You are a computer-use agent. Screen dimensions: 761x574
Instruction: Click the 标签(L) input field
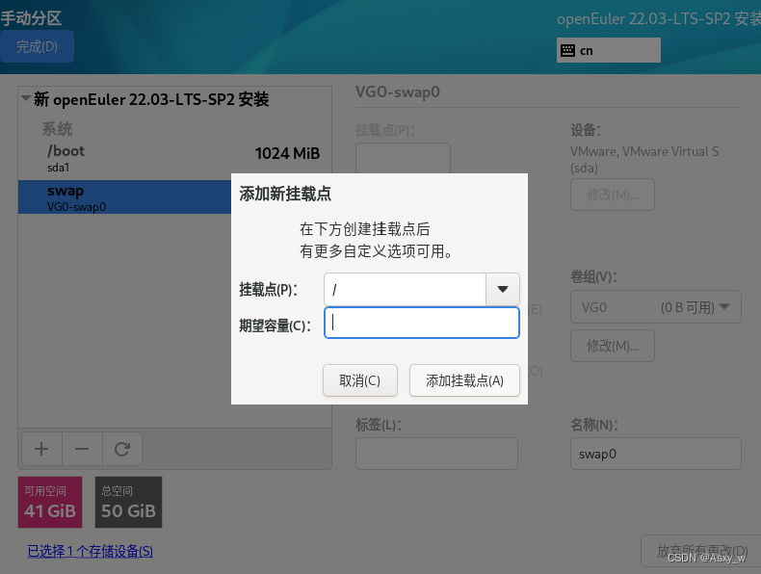[436, 454]
